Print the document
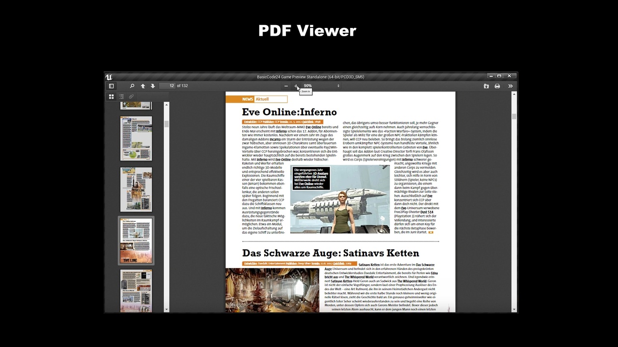Viewport: 618px width, 347px height. [497, 86]
